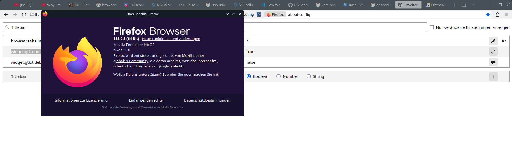Image resolution: width=512 pixels, height=145 pixels.
Task: Click the Firefox icon in the dialog title bar
Action: pos(45,14)
